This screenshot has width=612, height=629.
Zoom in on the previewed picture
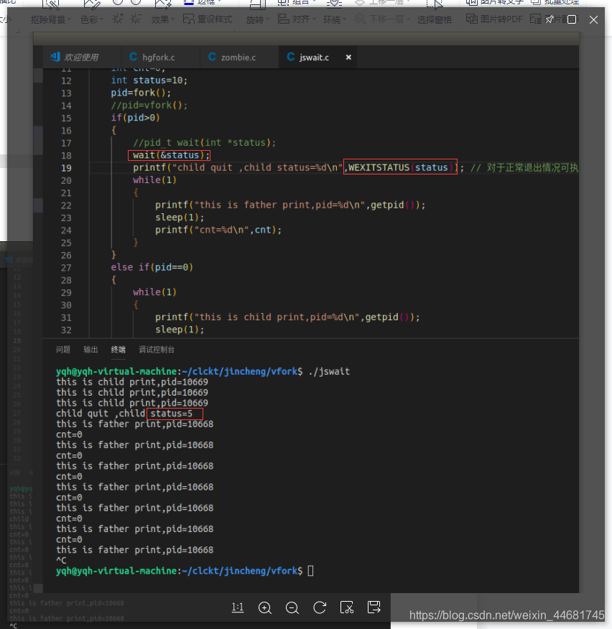pos(265,607)
